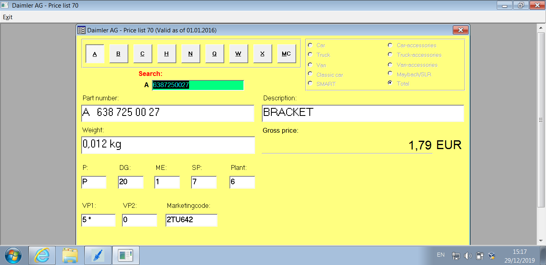This screenshot has width=546, height=265.
Task: Click the EUR currency text
Action: pos(449,145)
